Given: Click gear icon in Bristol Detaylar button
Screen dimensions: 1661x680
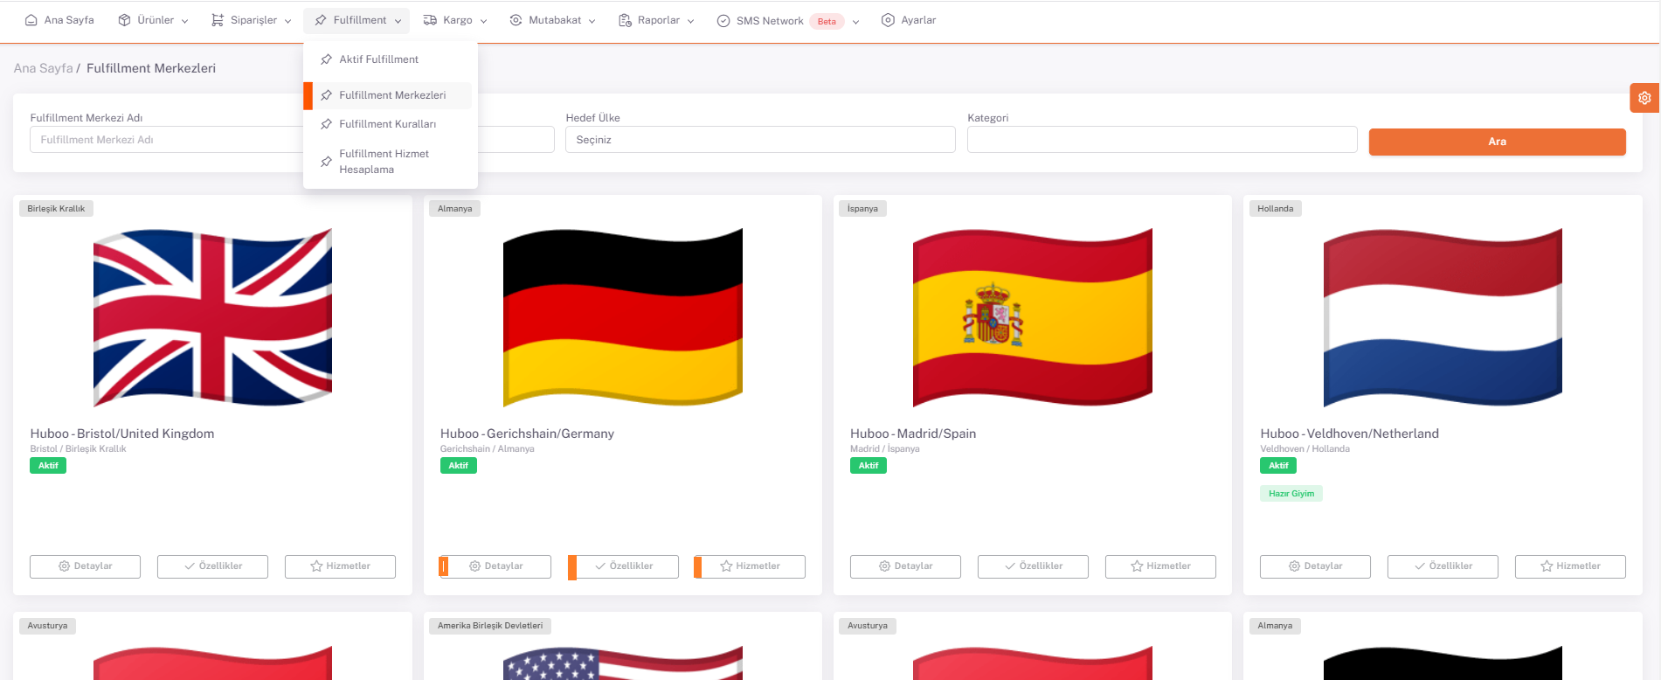Looking at the screenshot, I should 64,566.
